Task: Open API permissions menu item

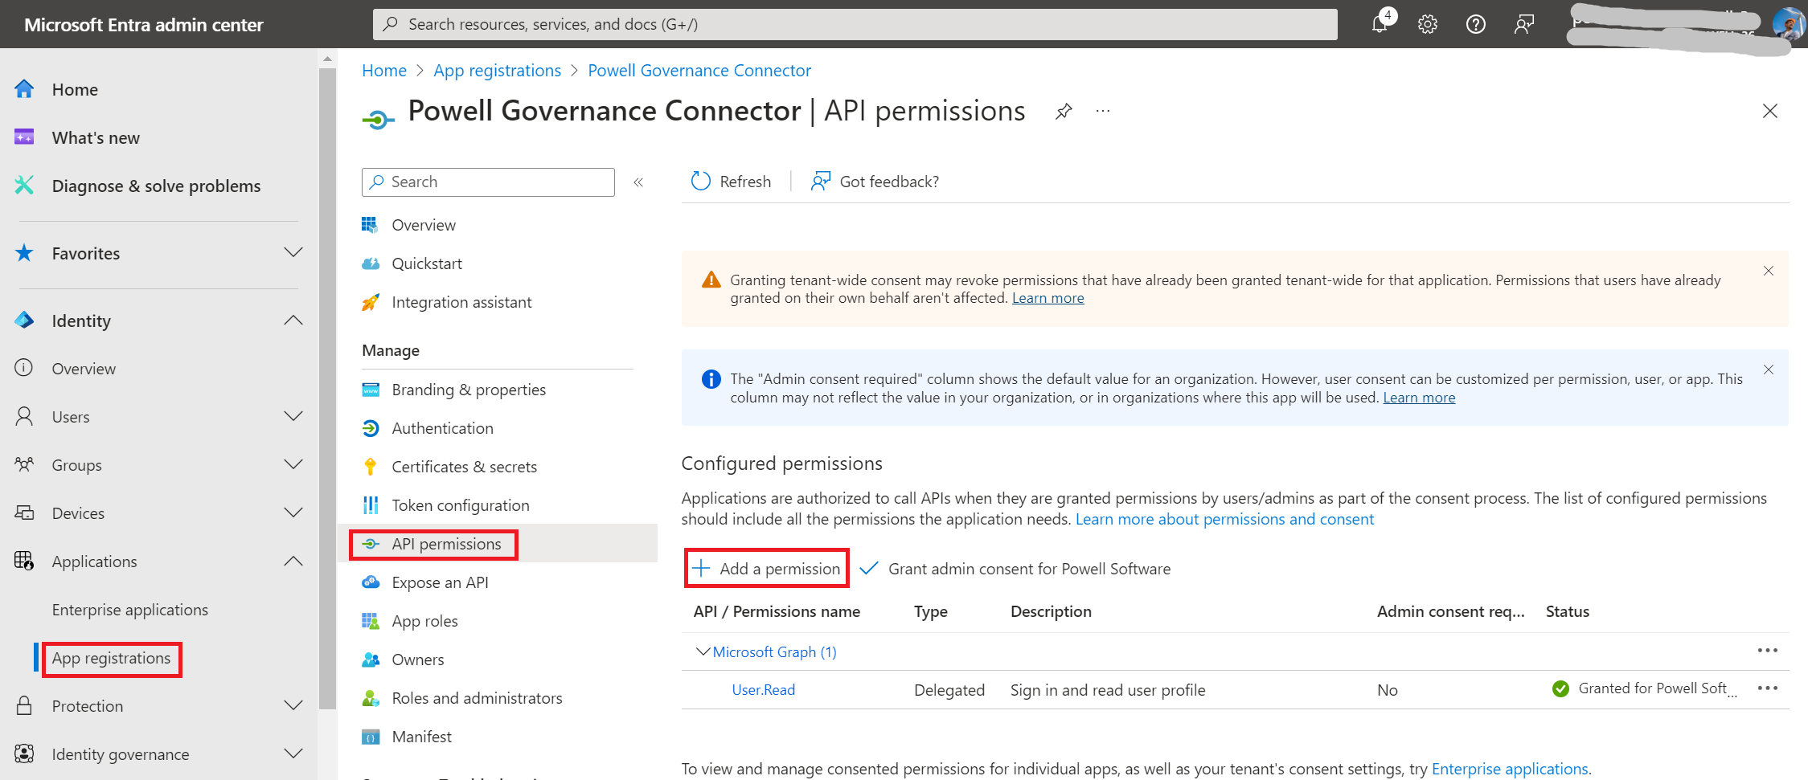Action: (446, 544)
